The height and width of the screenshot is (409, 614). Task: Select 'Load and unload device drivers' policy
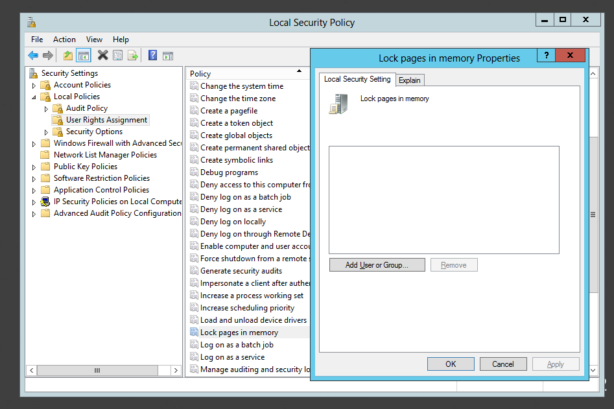(x=254, y=320)
